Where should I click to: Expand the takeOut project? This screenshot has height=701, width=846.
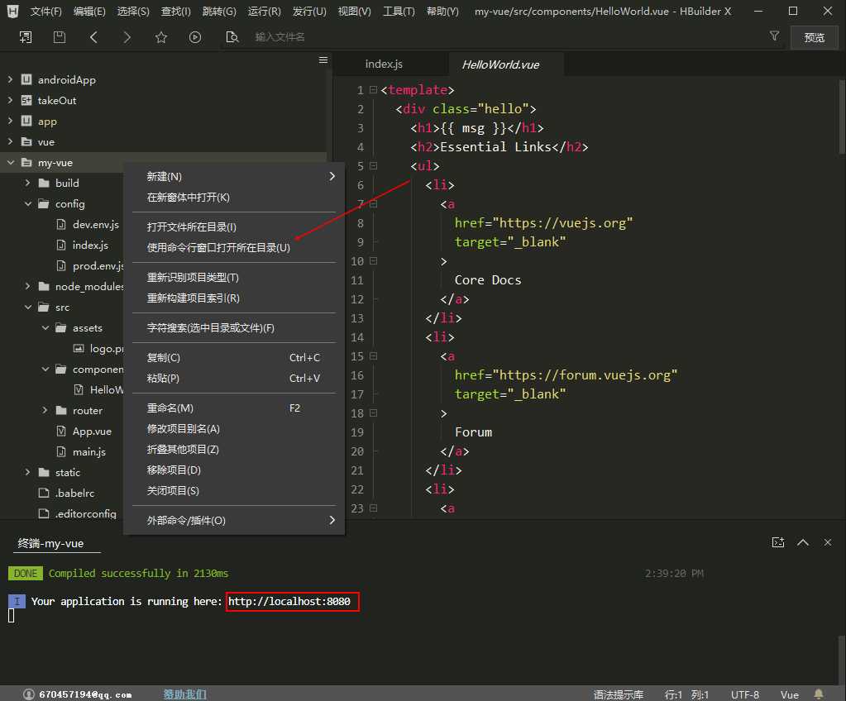point(10,100)
